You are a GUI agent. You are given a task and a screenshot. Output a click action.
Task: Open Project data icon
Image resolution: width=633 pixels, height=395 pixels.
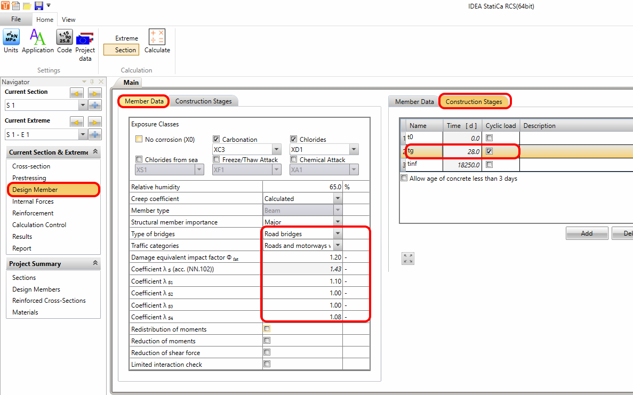point(85,38)
